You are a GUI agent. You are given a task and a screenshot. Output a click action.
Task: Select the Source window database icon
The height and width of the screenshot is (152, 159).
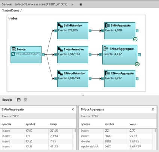13,49
